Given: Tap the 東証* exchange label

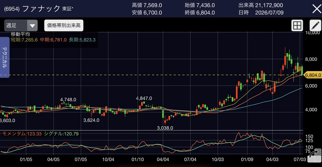Looking at the screenshot, I should (x=68, y=9).
